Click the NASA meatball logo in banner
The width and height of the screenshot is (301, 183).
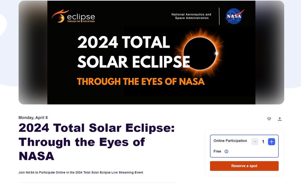coord(235,16)
